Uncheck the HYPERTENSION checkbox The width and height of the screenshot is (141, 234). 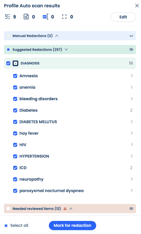(15, 156)
